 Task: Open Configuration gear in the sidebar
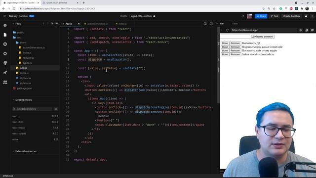click(x=5, y=53)
